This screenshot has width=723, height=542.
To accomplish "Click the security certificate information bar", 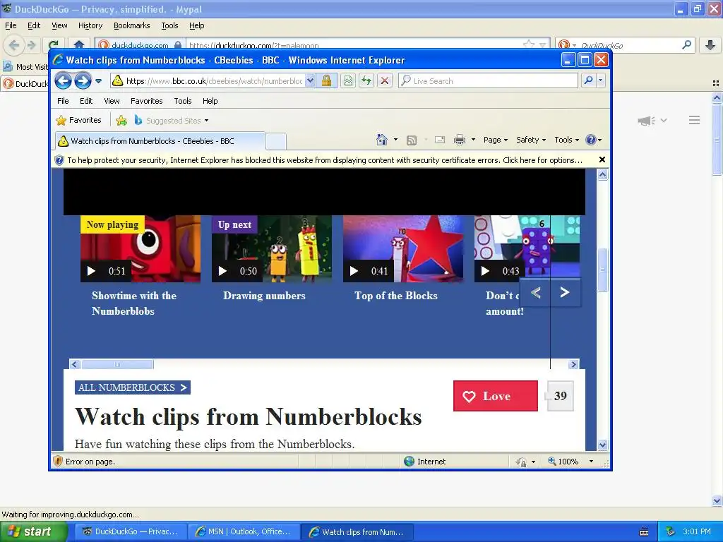I will (325, 160).
